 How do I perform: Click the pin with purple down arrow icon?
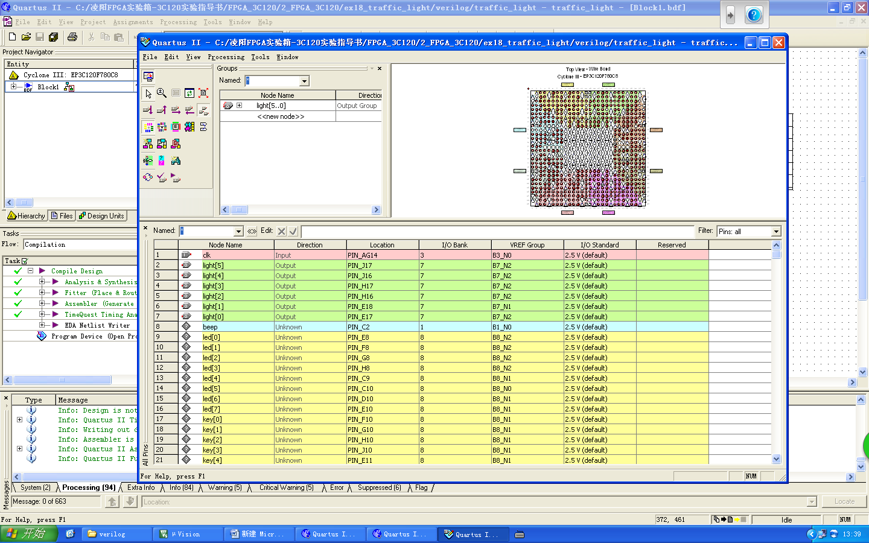point(148,110)
